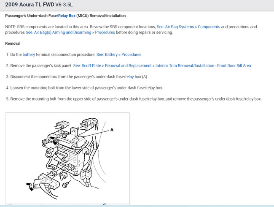Click the 'V6-3.5L' engine label
This screenshot has width=274, height=207.
(64, 5)
